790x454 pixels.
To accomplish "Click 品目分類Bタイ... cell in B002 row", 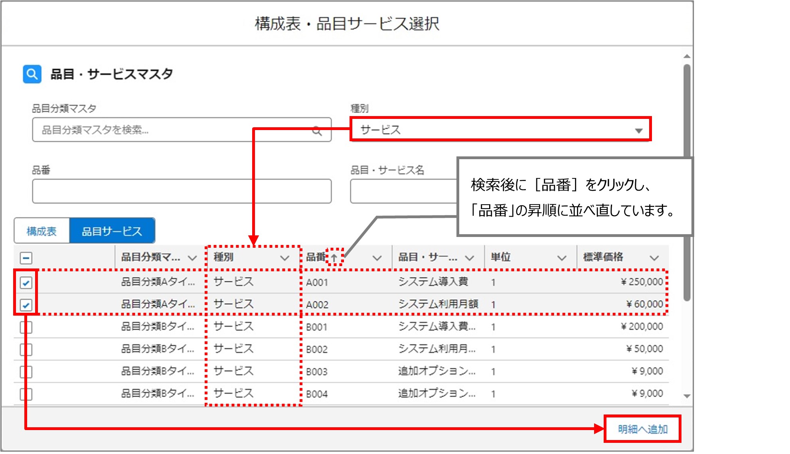I will click(158, 349).
